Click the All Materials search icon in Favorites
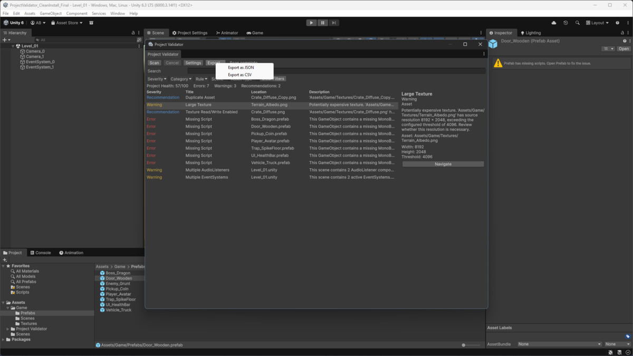This screenshot has width=633, height=356. tap(13, 271)
